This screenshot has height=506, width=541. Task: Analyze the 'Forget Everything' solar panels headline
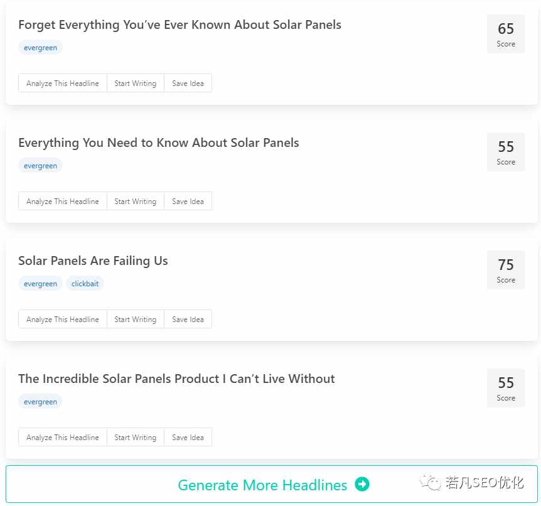tap(63, 83)
